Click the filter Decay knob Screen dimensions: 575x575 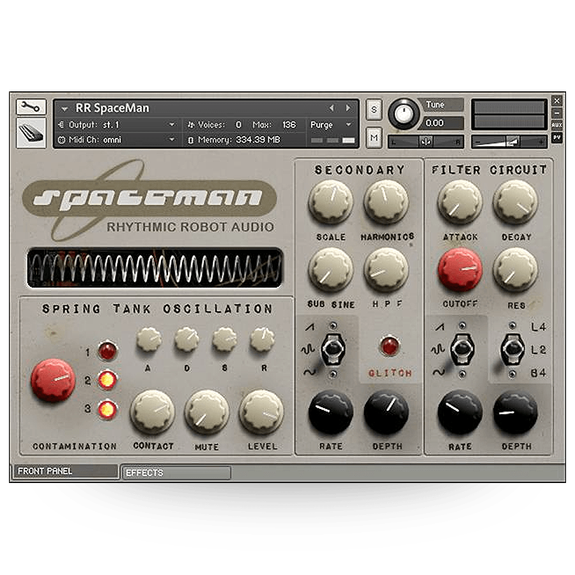click(515, 202)
